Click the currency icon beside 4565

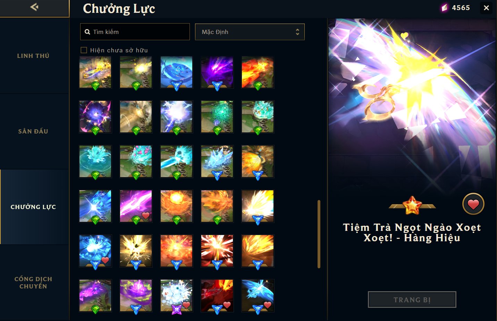point(445,8)
